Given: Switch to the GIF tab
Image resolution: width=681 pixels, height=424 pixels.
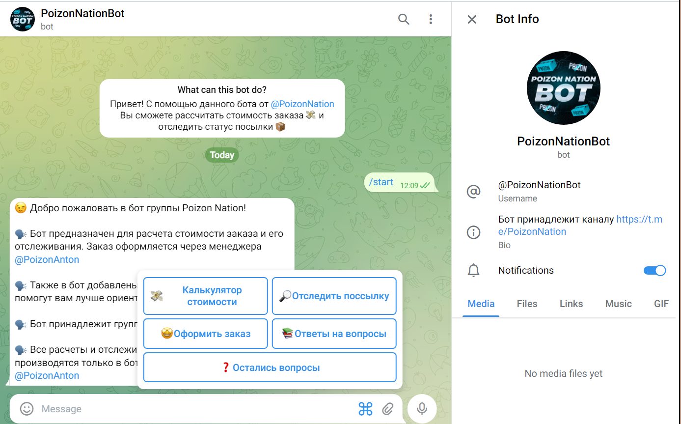Looking at the screenshot, I should click(661, 304).
